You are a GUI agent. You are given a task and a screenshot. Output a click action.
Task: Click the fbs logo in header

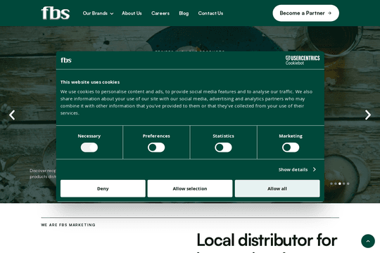56,13
